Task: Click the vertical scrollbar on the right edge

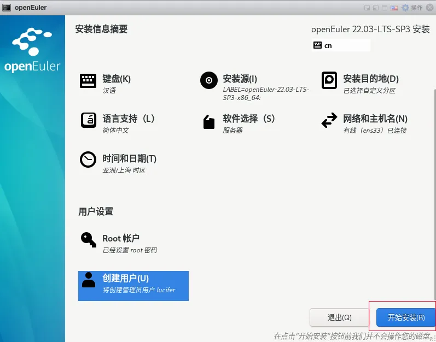Action: point(434,194)
